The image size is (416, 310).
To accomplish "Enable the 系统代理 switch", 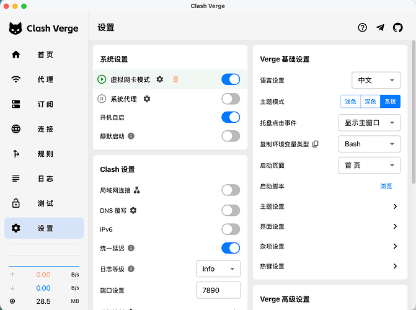I will pos(231,99).
